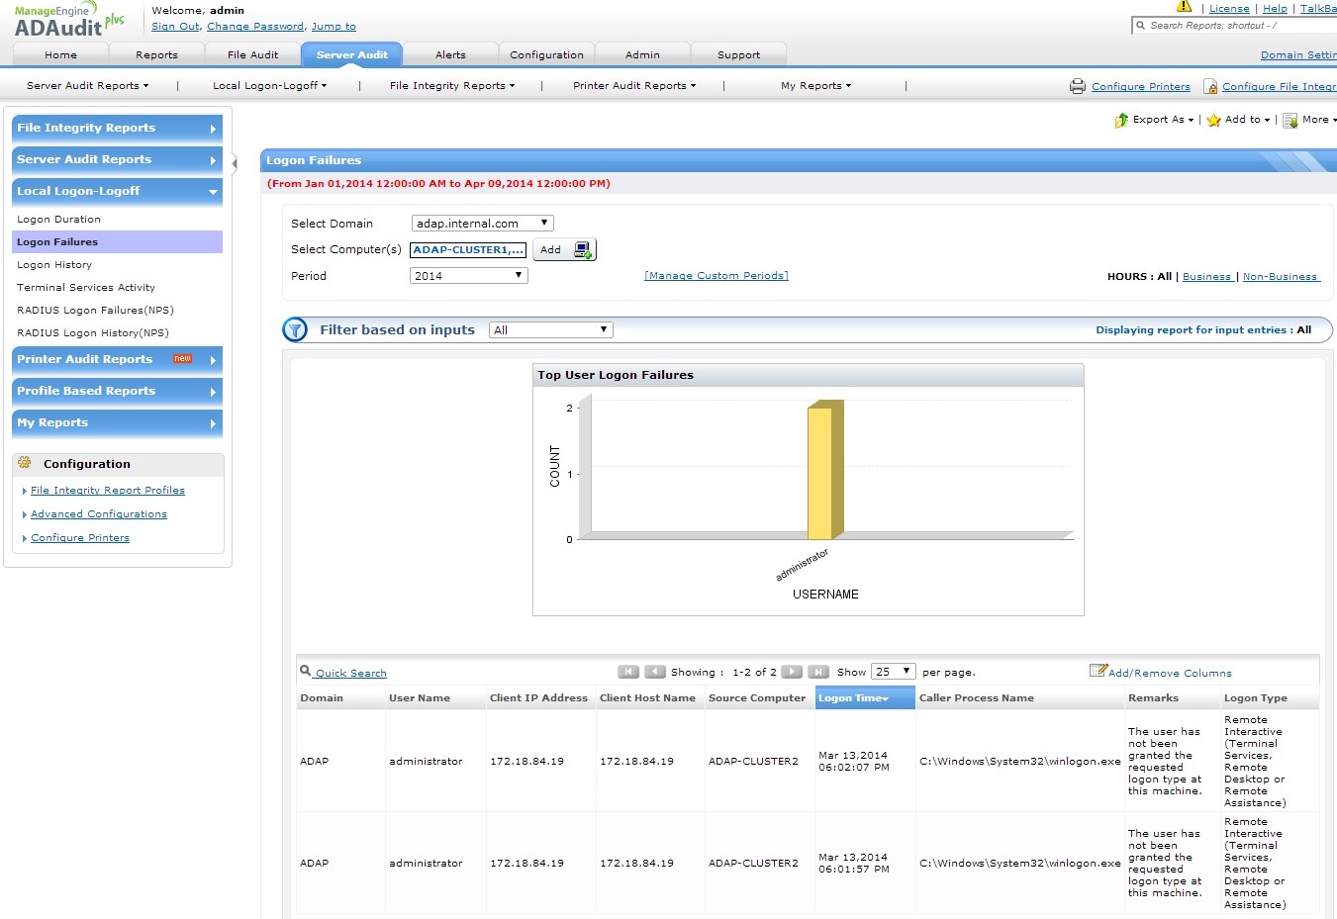Screen dimensions: 1337x919
Task: Click the Add/Remove Columns icon
Action: coord(1098,671)
